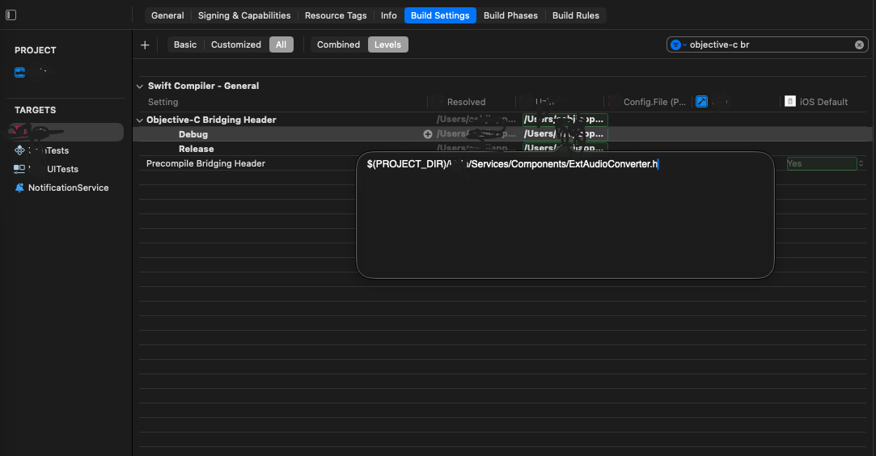Select the NotificationService target
The image size is (876, 456).
tap(66, 188)
